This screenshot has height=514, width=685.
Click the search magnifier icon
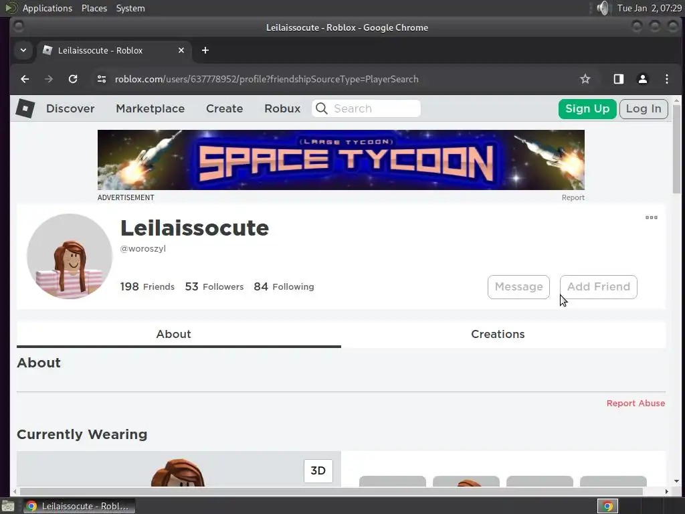[x=322, y=108]
